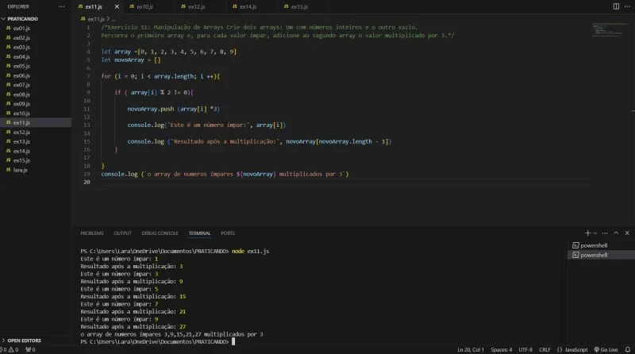Open ports forwarded indicator in status bar
Image resolution: width=635 pixels, height=354 pixels.
coord(30,349)
